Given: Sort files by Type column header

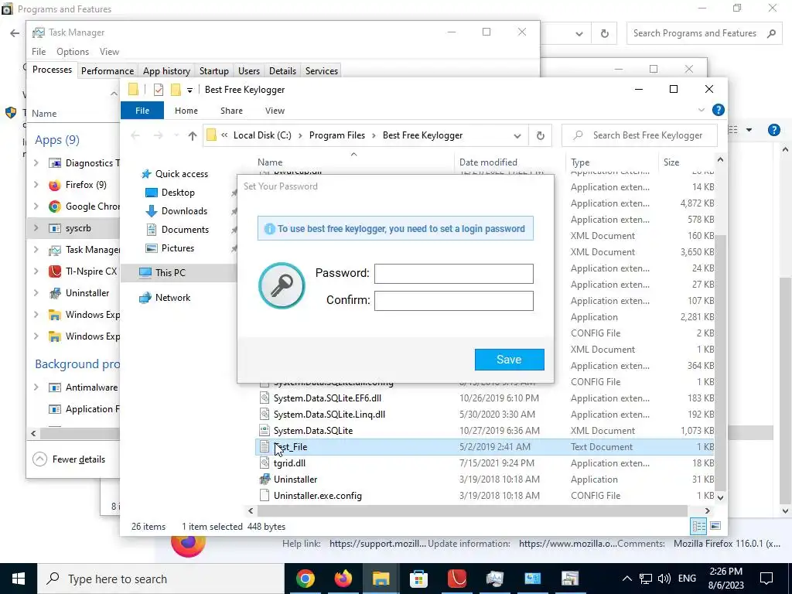Looking at the screenshot, I should click(580, 162).
